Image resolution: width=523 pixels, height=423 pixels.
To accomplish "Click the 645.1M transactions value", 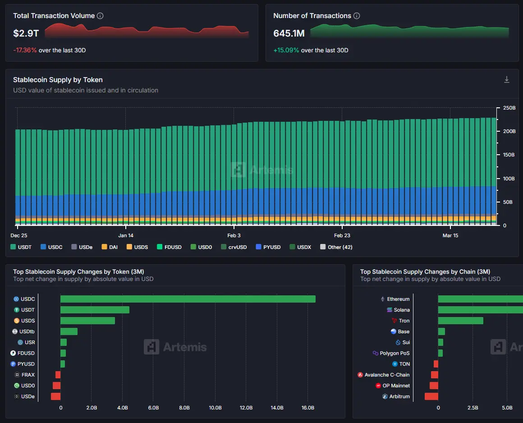I will (289, 33).
